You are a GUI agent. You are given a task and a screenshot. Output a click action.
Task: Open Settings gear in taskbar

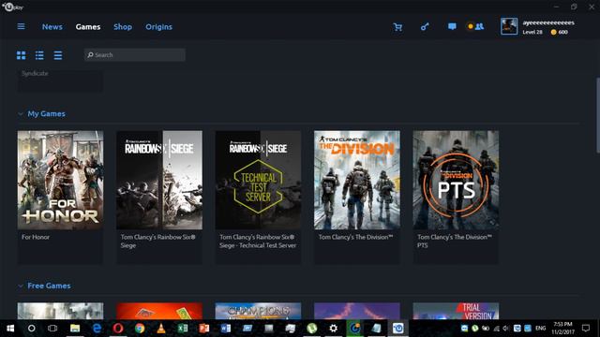(334, 329)
